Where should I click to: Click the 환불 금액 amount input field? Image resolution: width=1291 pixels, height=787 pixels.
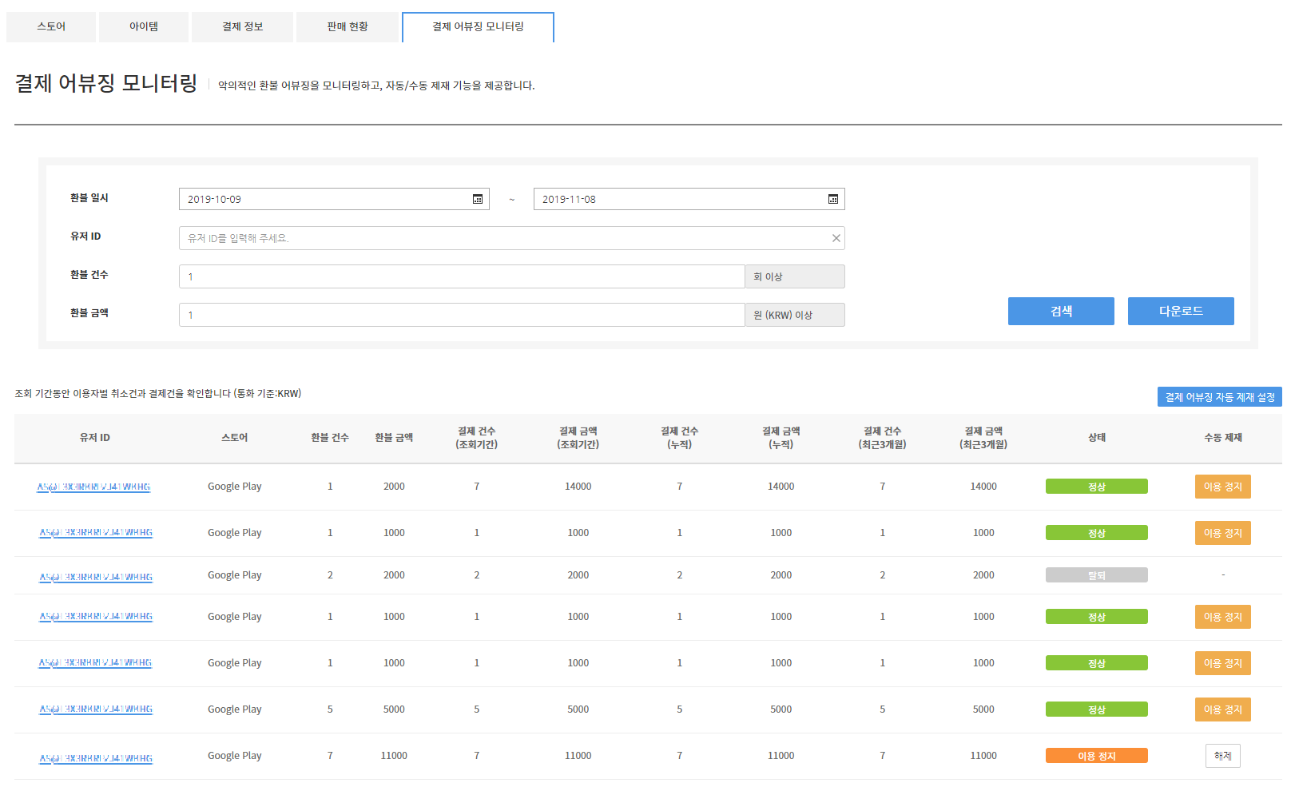pos(462,315)
